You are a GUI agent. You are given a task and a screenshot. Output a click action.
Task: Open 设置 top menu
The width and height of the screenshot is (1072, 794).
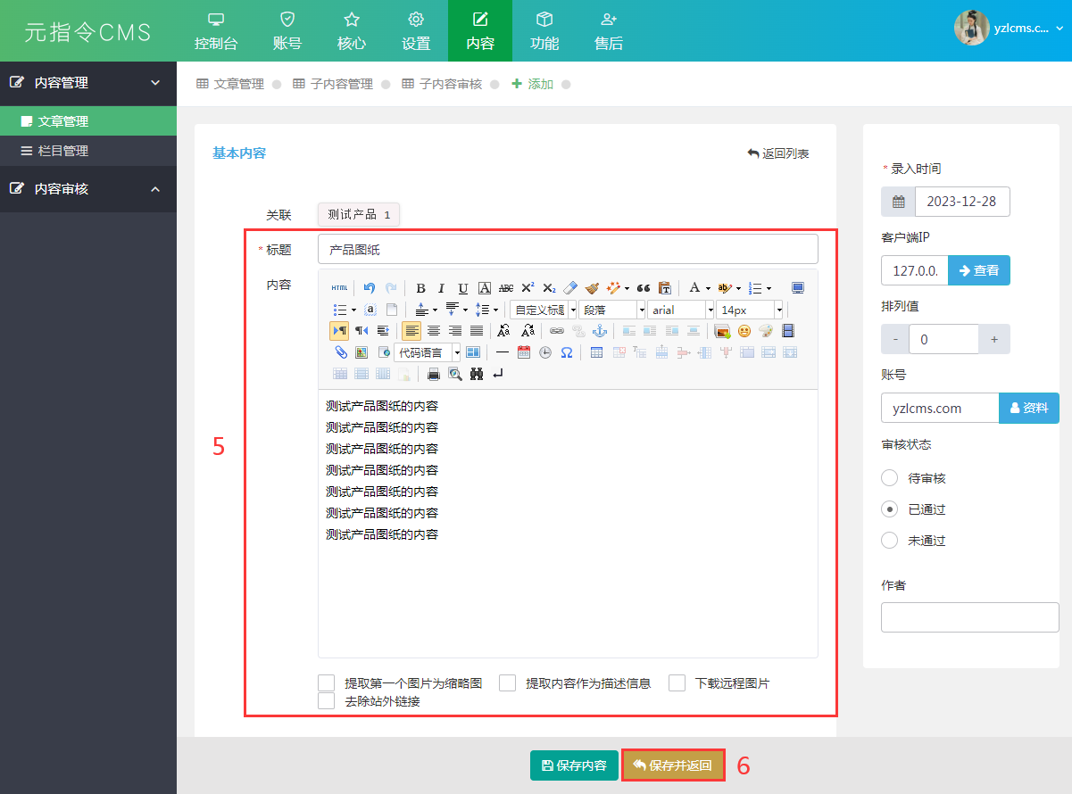click(x=416, y=31)
